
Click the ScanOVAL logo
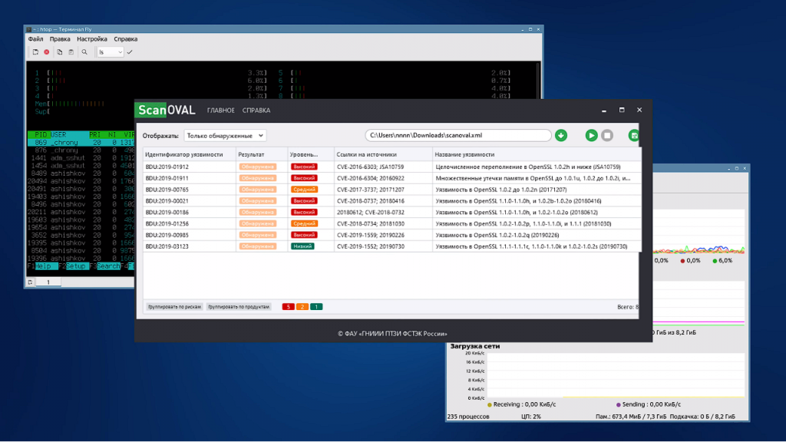point(166,110)
